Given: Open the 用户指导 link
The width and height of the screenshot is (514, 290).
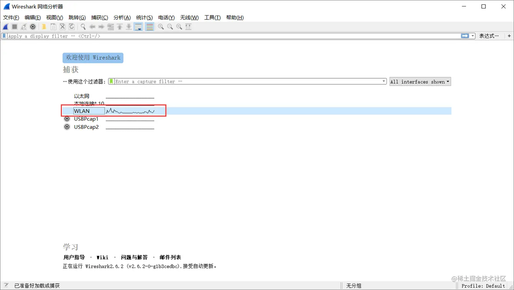Looking at the screenshot, I should pos(74,257).
